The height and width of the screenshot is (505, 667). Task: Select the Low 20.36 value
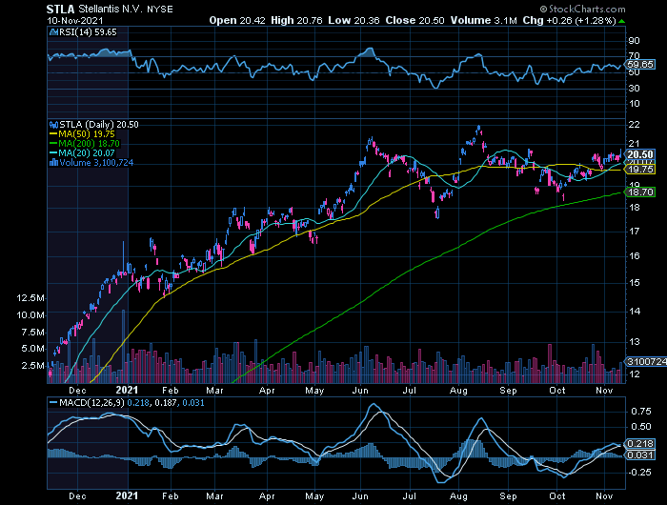(x=354, y=20)
